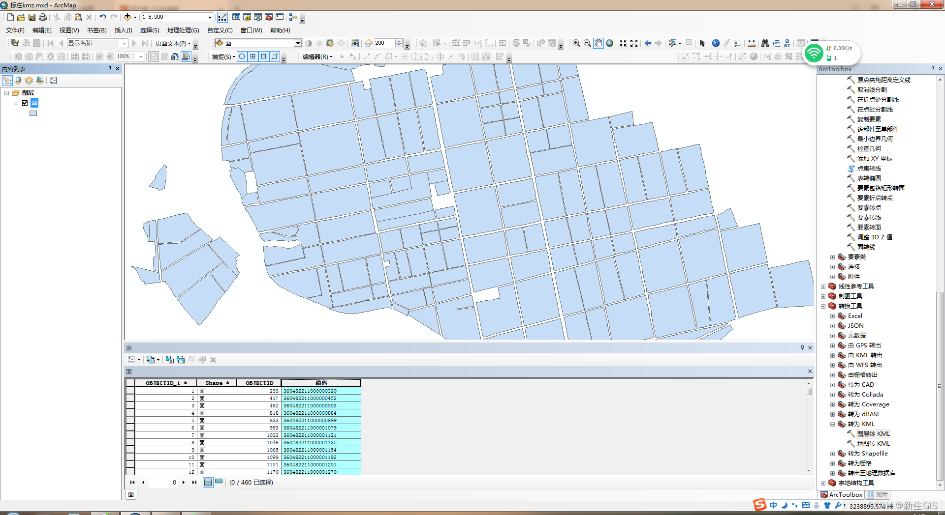The height and width of the screenshot is (515, 945).
Task: Switch to the 属性 tab
Action: pyautogui.click(x=878, y=495)
